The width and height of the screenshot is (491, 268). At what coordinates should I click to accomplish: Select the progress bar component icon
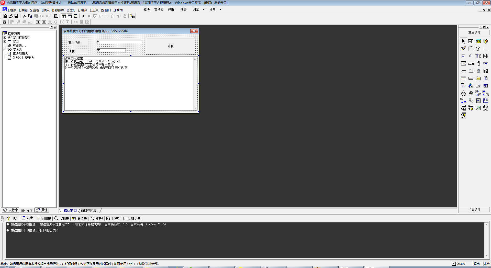(485, 63)
